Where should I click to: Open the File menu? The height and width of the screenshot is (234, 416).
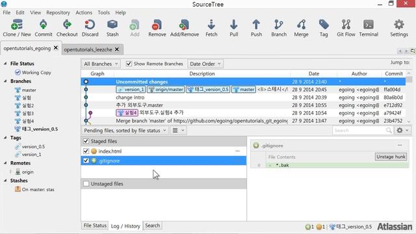point(6,12)
